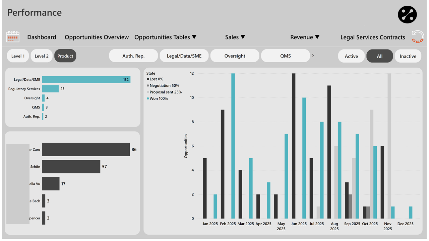Expand the Revenue dropdown menu
Screen dimensions: 429x241
305,37
